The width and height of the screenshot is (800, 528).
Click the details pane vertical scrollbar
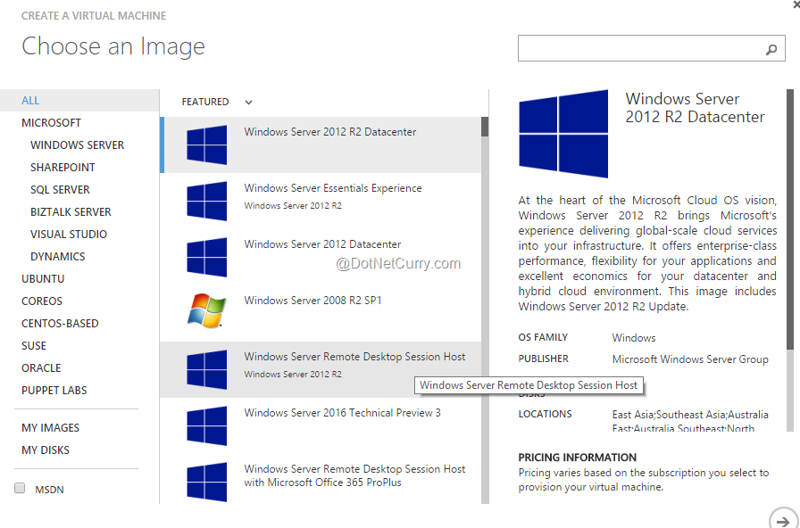click(x=790, y=260)
